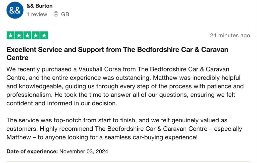
Task: Click the location pin icon beside GB
Action: pyautogui.click(x=56, y=14)
